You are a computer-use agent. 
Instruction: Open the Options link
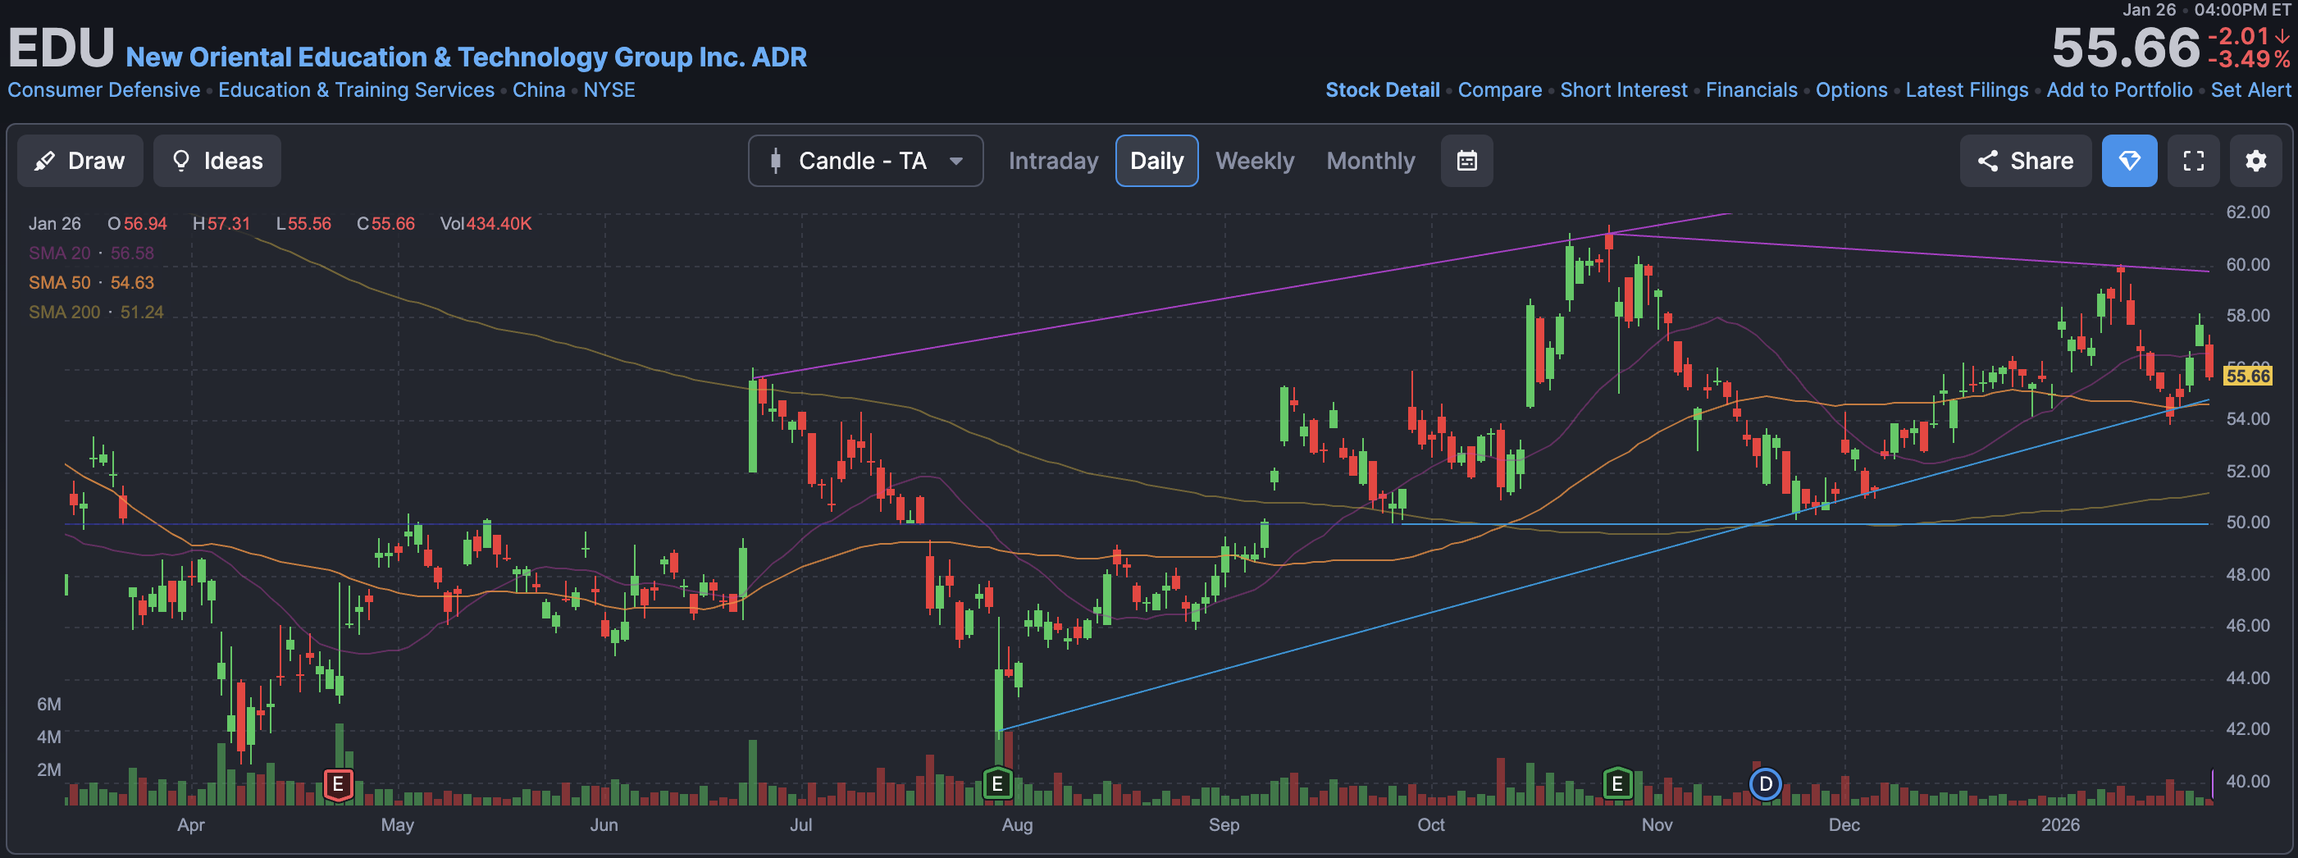pyautogui.click(x=1851, y=90)
